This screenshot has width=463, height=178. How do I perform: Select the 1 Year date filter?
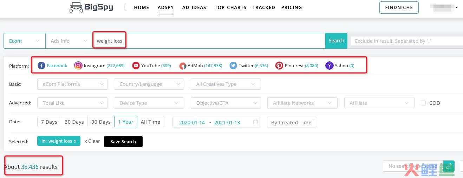point(126,122)
